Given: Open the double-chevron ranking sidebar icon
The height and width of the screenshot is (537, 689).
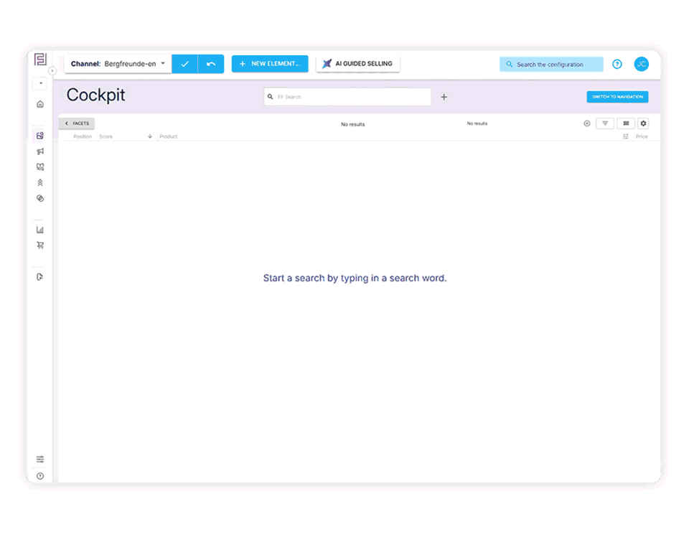Looking at the screenshot, I should click(x=40, y=182).
